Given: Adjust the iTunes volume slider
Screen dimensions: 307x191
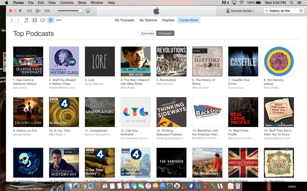Looking at the screenshot, I should point(70,11).
